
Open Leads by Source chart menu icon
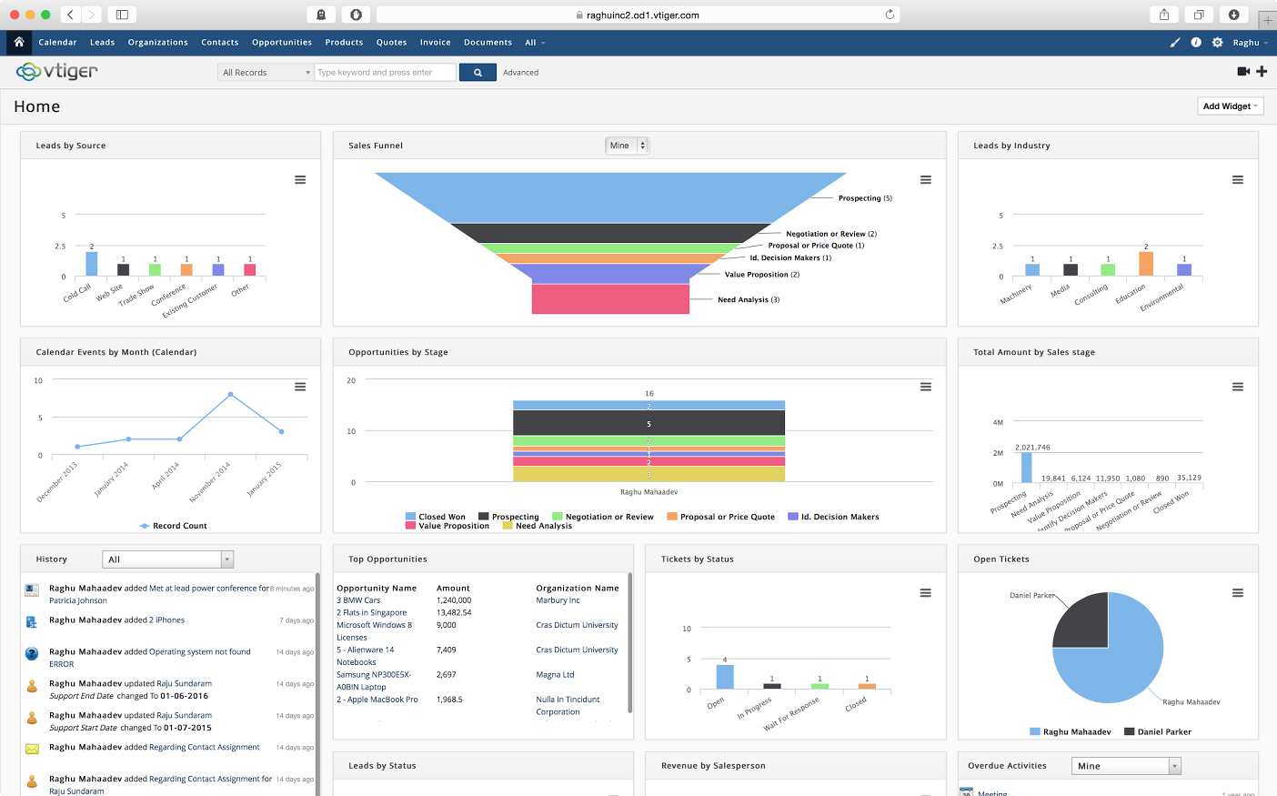pos(299,180)
